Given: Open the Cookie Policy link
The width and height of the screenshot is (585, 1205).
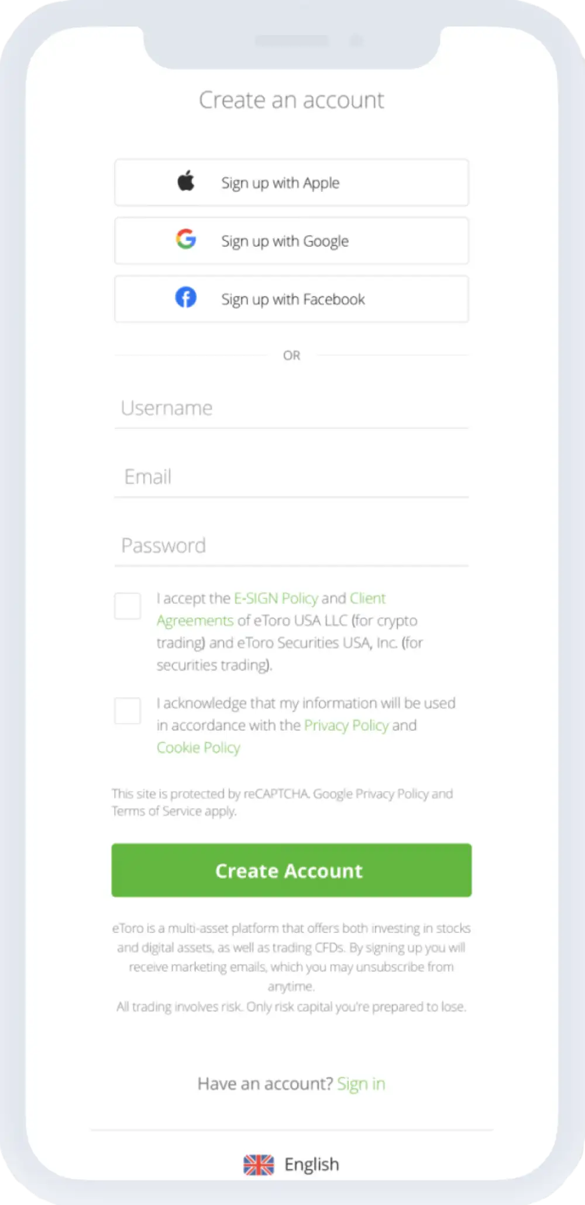Looking at the screenshot, I should click(198, 748).
